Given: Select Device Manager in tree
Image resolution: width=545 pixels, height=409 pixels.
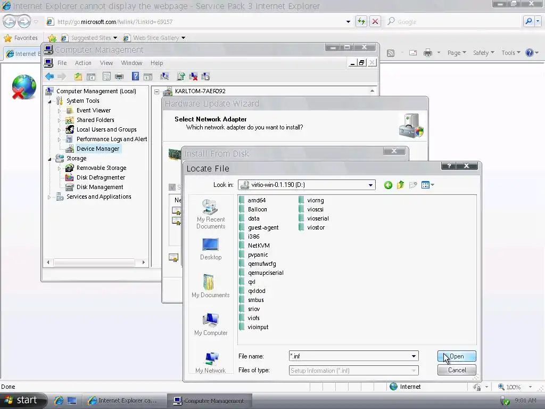Looking at the screenshot, I should tap(98, 149).
